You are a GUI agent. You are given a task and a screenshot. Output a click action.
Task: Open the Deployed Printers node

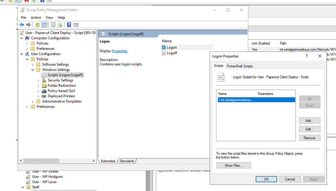(61, 96)
